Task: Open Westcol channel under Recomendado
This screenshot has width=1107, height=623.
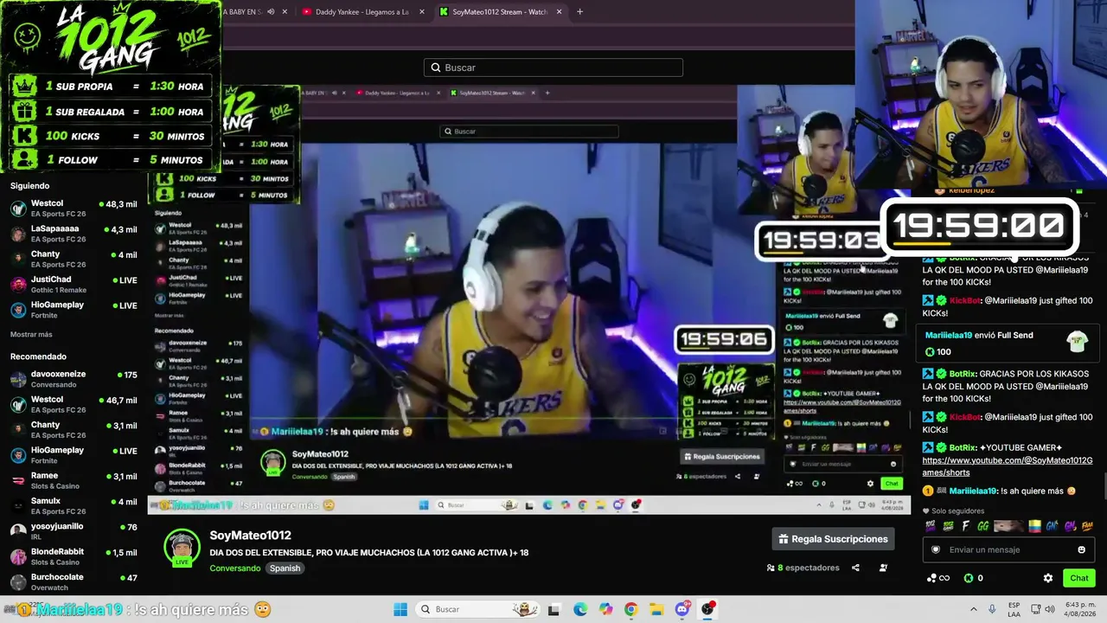Action: 74,404
